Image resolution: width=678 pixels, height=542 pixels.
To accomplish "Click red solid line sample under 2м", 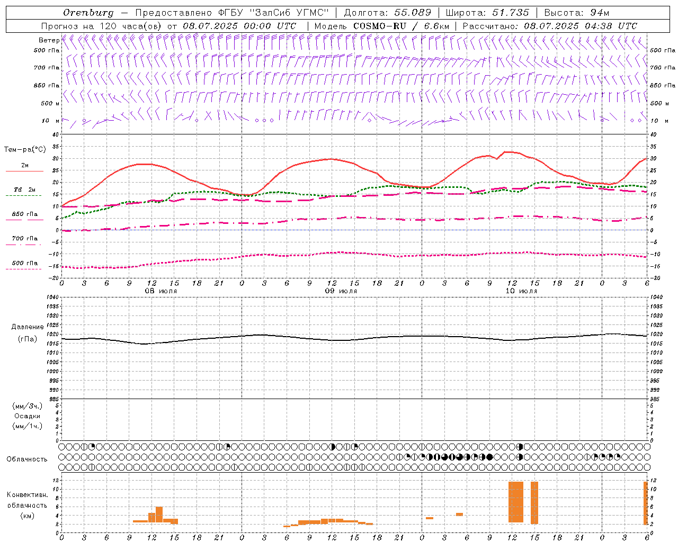I will tap(24, 171).
